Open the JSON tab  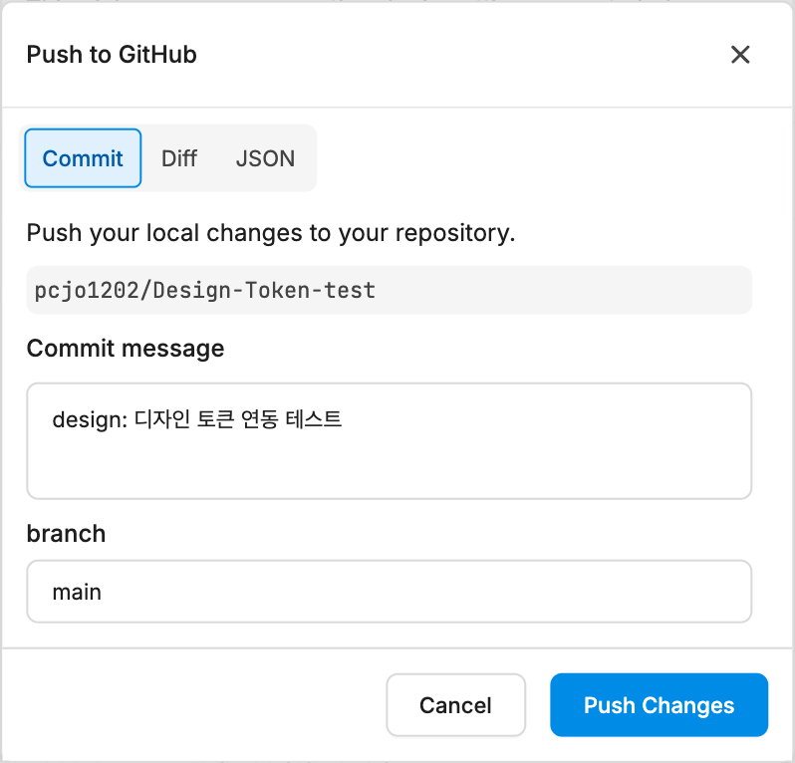click(265, 158)
